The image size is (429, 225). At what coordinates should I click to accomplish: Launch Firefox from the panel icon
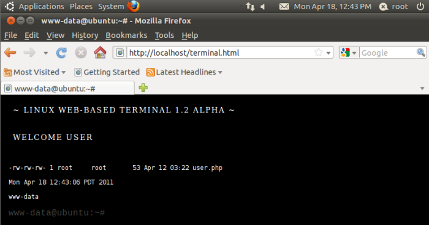pyautogui.click(x=134, y=6)
